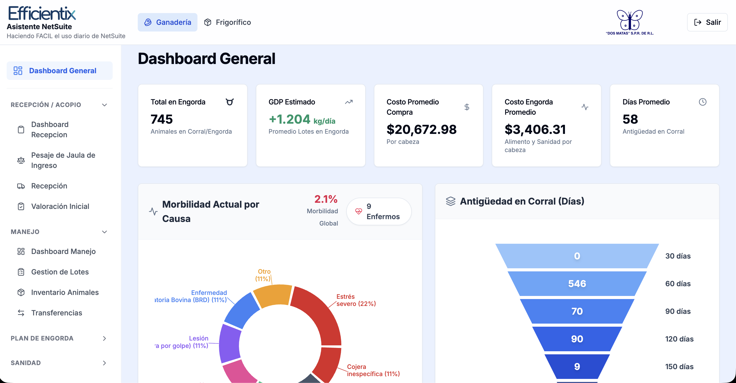This screenshot has width=736, height=383.
Task: Click the box icon beside Inventario Animales
Action: [21, 292]
